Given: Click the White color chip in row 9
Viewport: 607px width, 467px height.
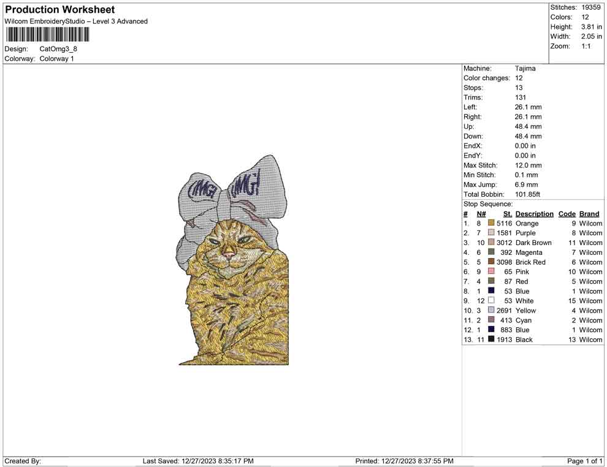Looking at the screenshot, I should click(x=490, y=301).
